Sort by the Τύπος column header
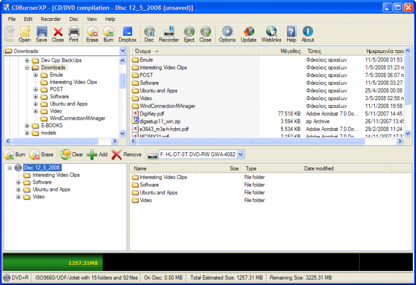Viewport: 416px width, 285px height. [x=333, y=51]
